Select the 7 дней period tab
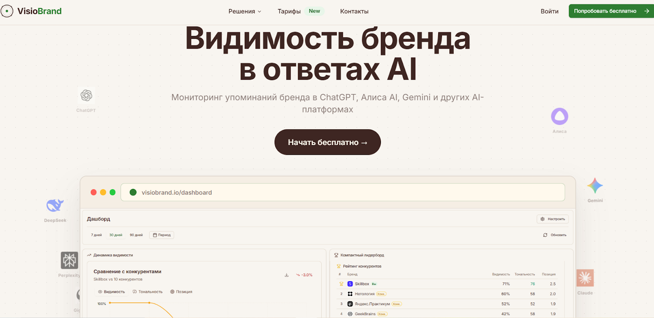This screenshot has width=654, height=318. pyautogui.click(x=96, y=235)
